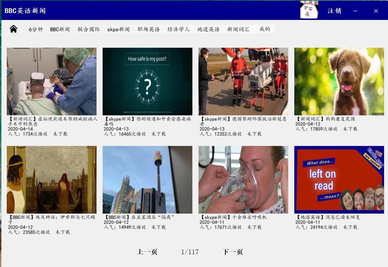Open the skpe新闻 tab

tap(118, 29)
